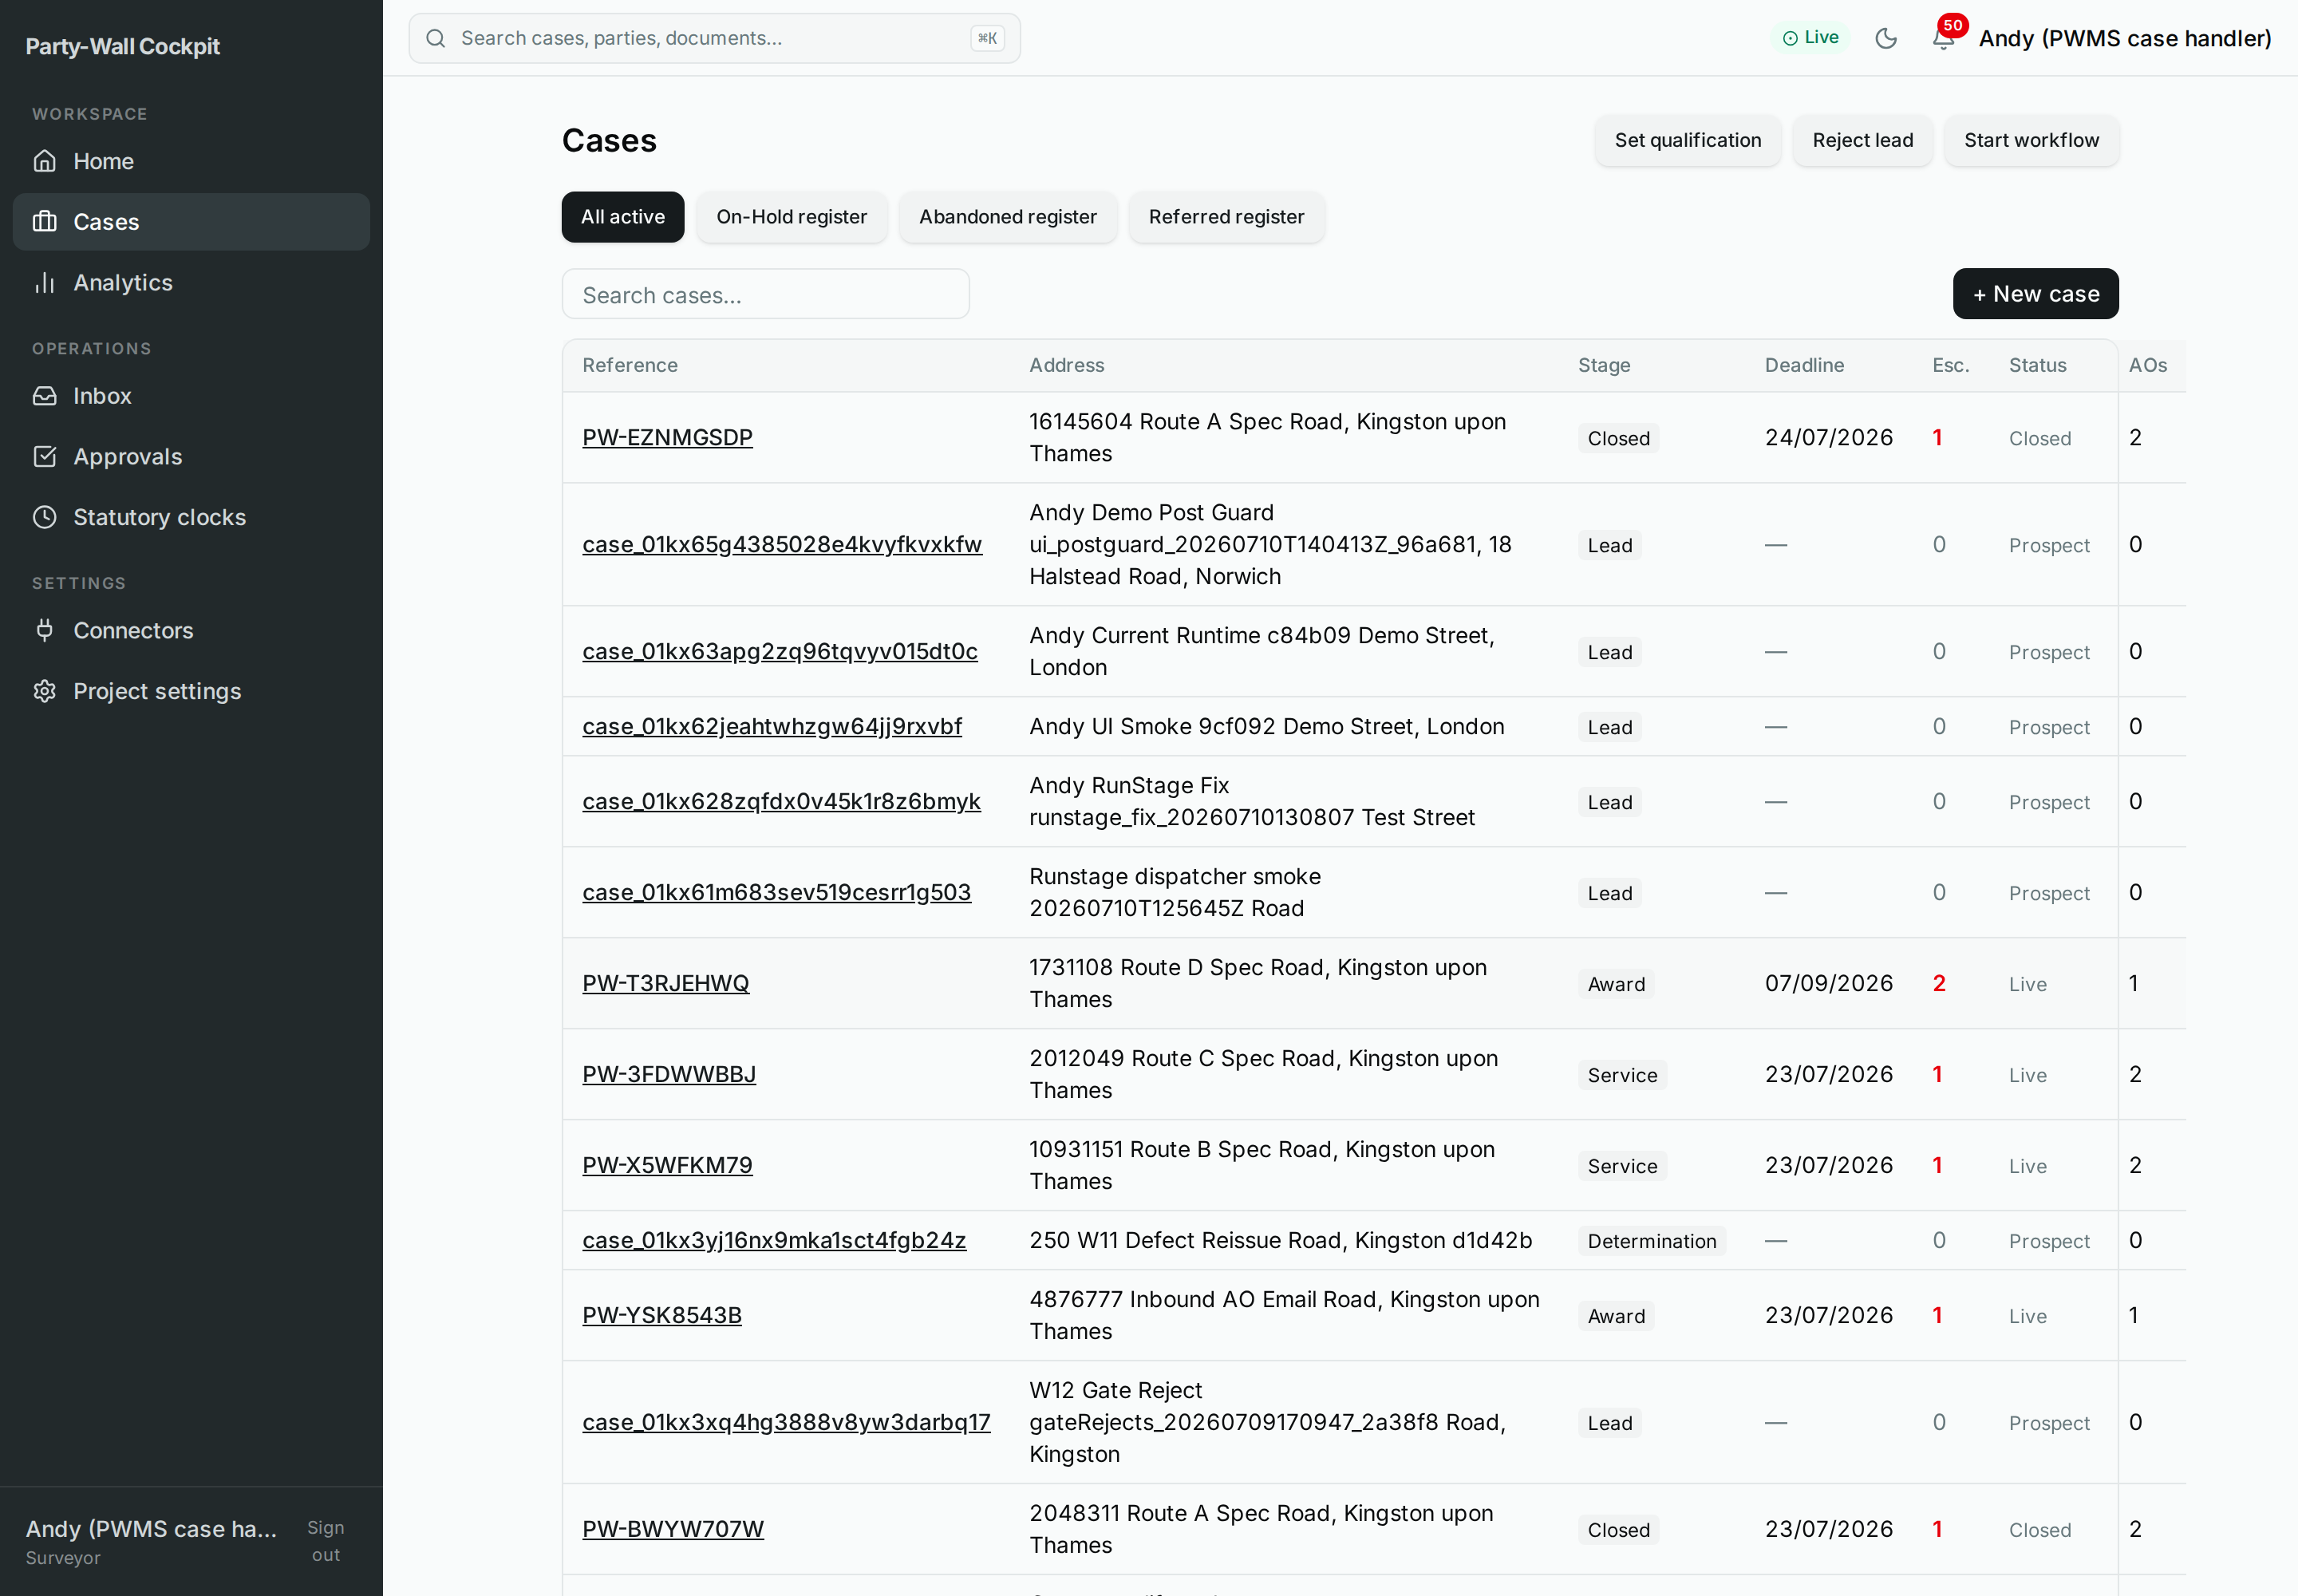Click the AOs column header
The width and height of the screenshot is (2298, 1596).
(2148, 365)
